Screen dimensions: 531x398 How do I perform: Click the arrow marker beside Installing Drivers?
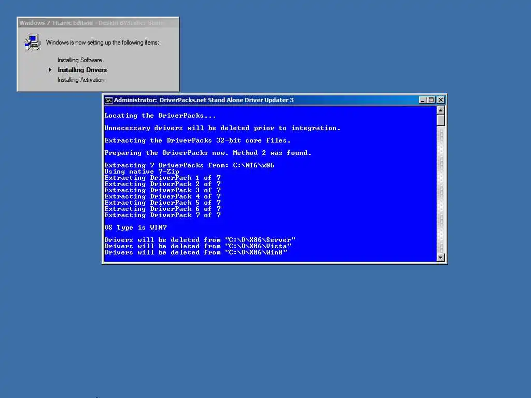coord(50,70)
